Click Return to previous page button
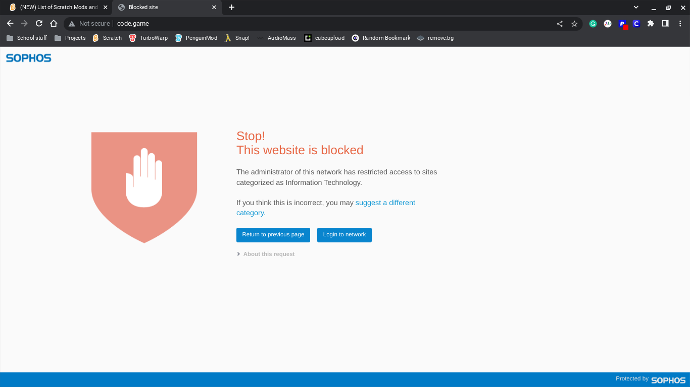Viewport: 690px width, 387px height. 273,235
